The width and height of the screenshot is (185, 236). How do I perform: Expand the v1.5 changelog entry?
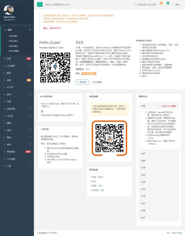(x=159, y=189)
